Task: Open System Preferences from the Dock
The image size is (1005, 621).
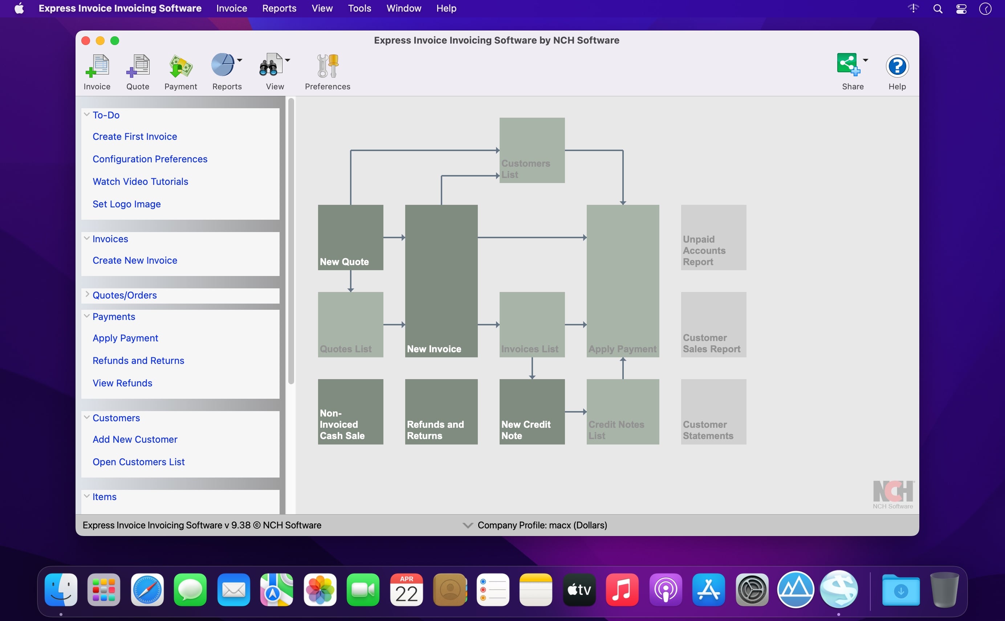Action: coord(752,590)
